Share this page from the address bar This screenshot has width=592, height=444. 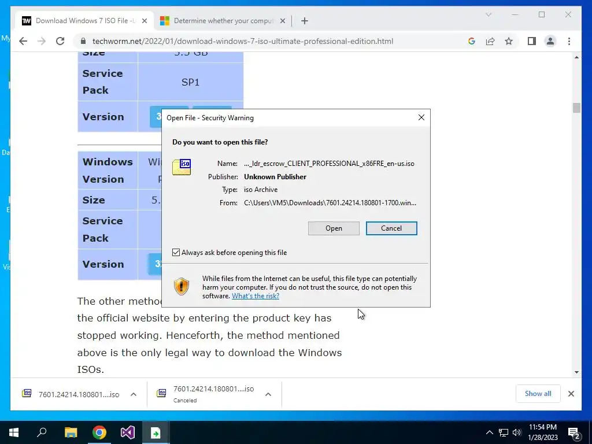pos(490,41)
